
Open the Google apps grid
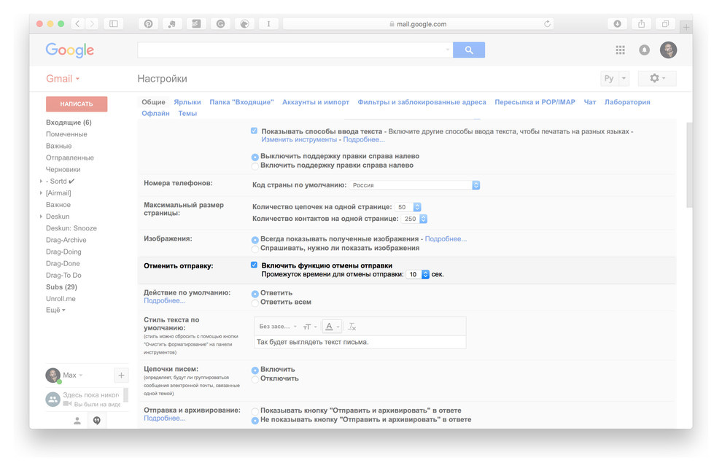(x=620, y=50)
